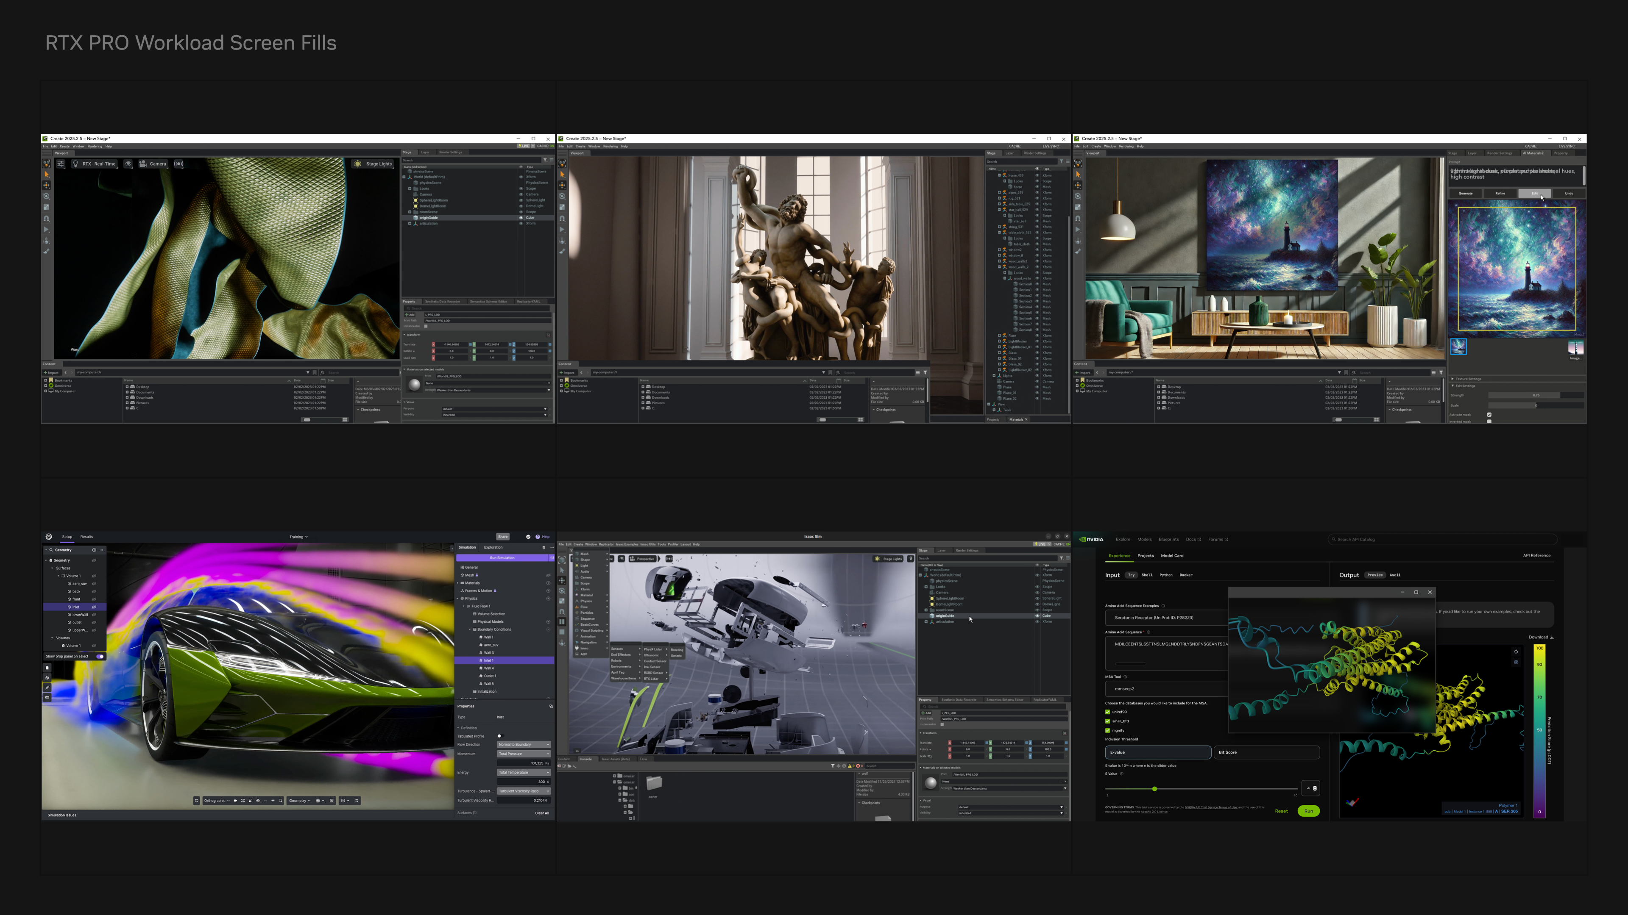1628x915 pixels.
Task: Switch to Results tab in the car app
Action: tap(86, 537)
